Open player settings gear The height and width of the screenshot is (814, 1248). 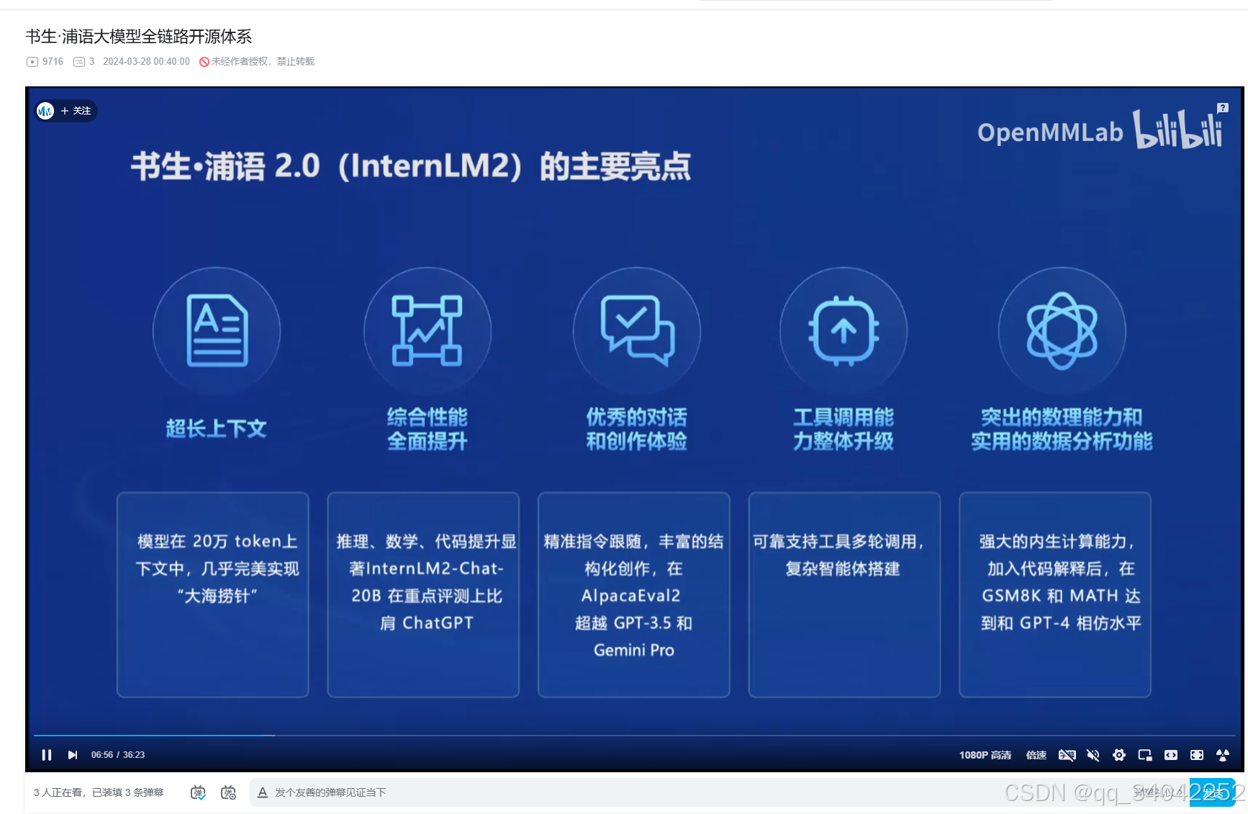coord(1119,755)
